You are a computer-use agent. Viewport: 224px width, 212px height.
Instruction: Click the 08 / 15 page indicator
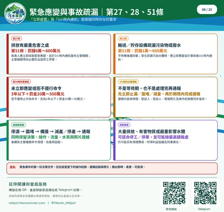tap(207, 9)
